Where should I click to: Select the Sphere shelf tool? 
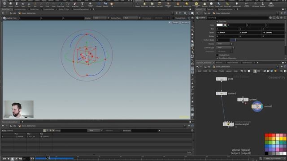point(11,4)
